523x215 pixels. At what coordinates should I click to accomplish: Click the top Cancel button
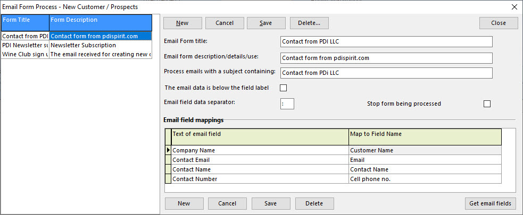(x=223, y=23)
